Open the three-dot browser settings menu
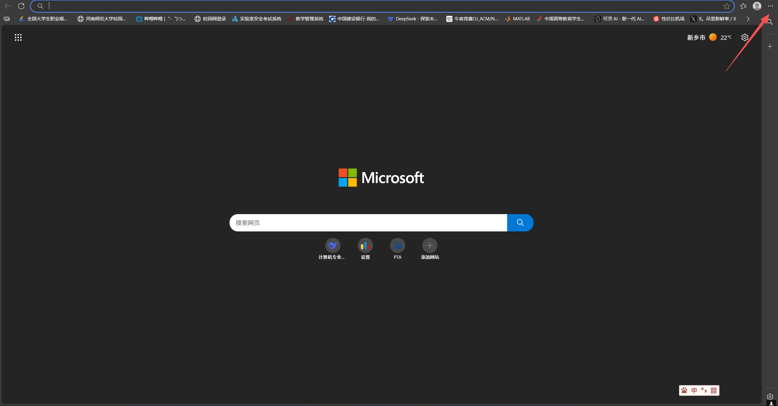 770,6
